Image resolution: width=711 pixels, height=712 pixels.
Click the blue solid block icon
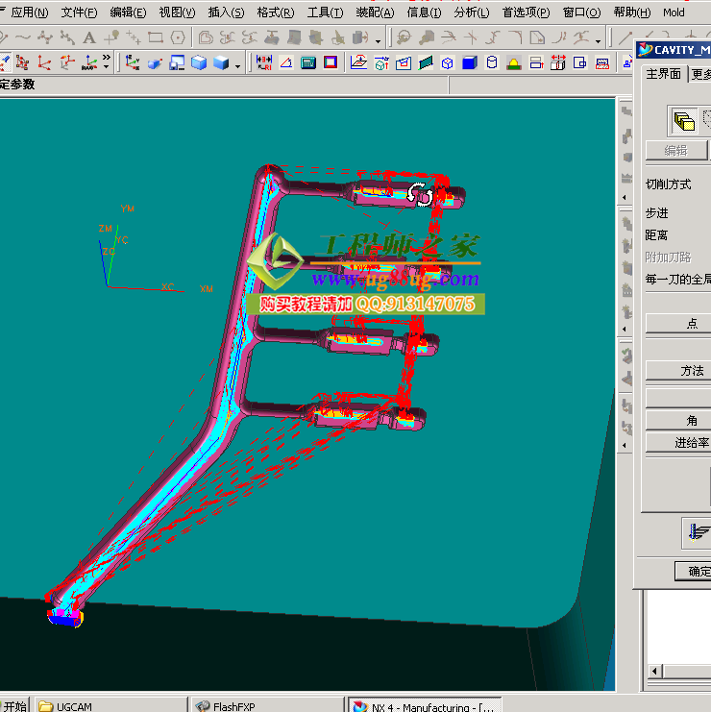(469, 62)
